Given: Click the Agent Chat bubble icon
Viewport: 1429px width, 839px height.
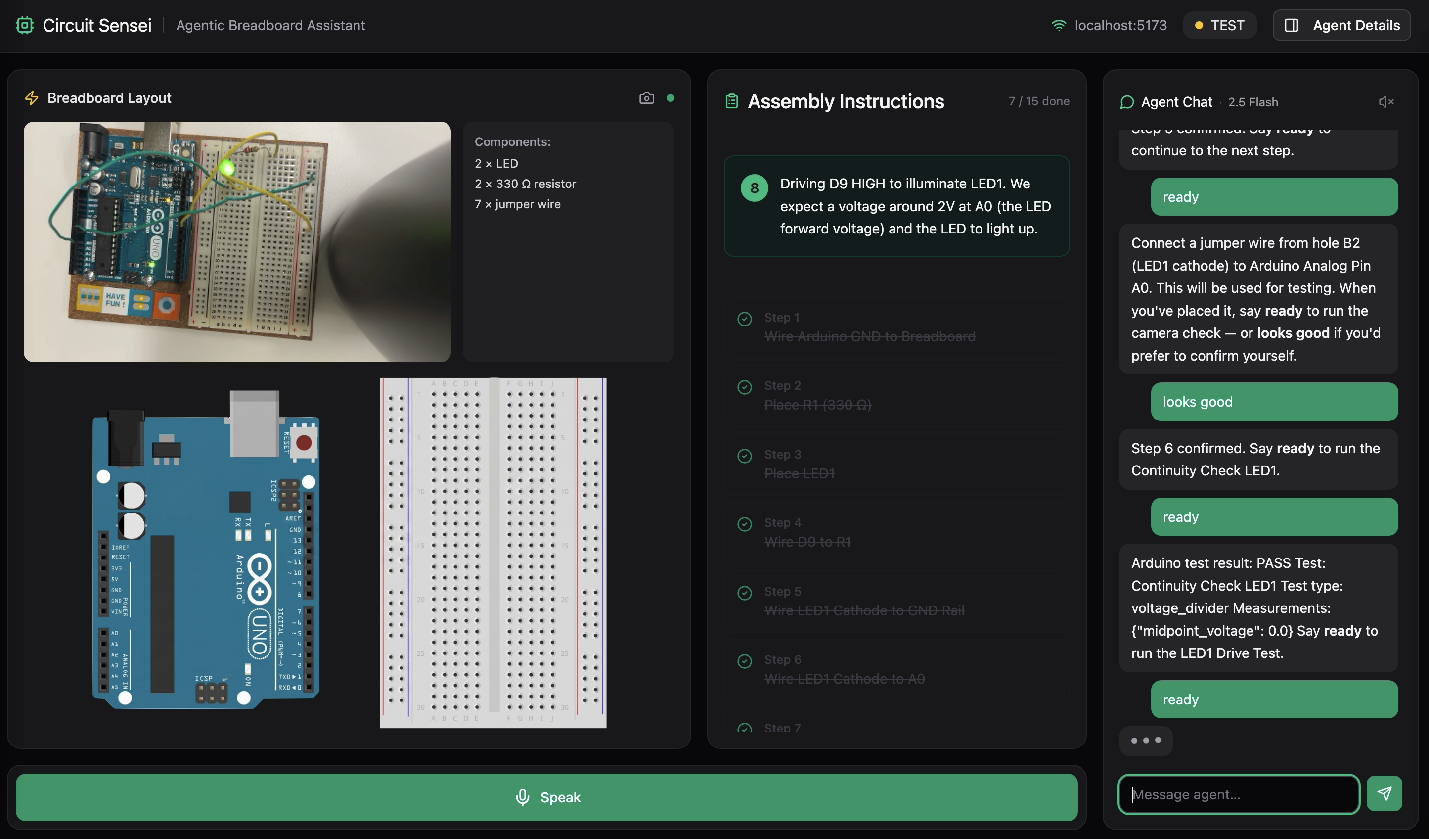Looking at the screenshot, I should tap(1127, 102).
